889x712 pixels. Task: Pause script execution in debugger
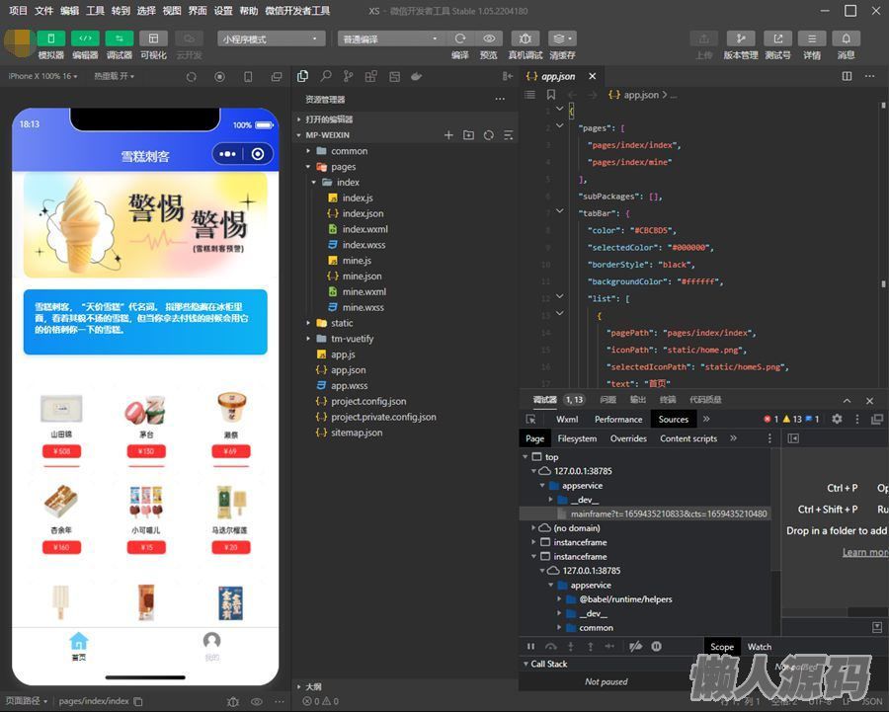(x=530, y=647)
